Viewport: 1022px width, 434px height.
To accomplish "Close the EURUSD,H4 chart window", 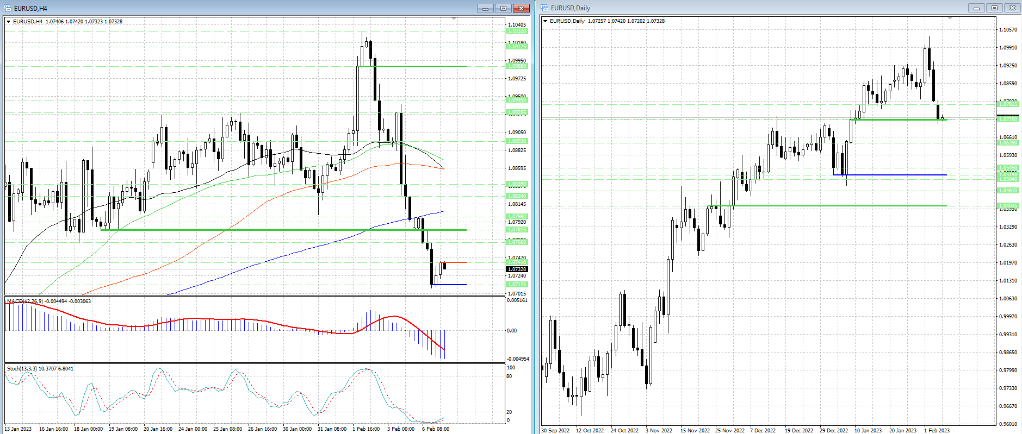I will 521,8.
